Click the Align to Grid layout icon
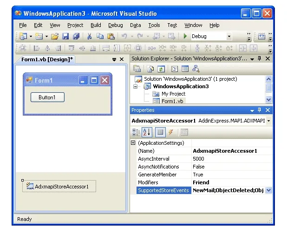The image size is (287, 233). (x=23, y=48)
